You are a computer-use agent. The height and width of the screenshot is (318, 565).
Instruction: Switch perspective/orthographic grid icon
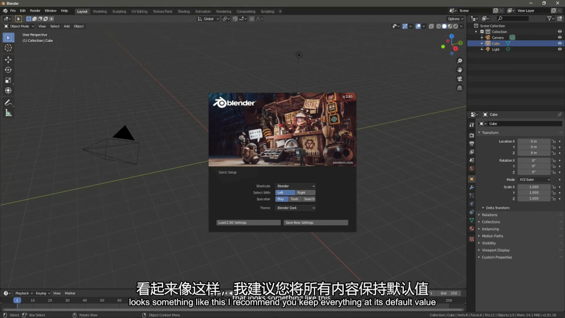pyautogui.click(x=460, y=88)
